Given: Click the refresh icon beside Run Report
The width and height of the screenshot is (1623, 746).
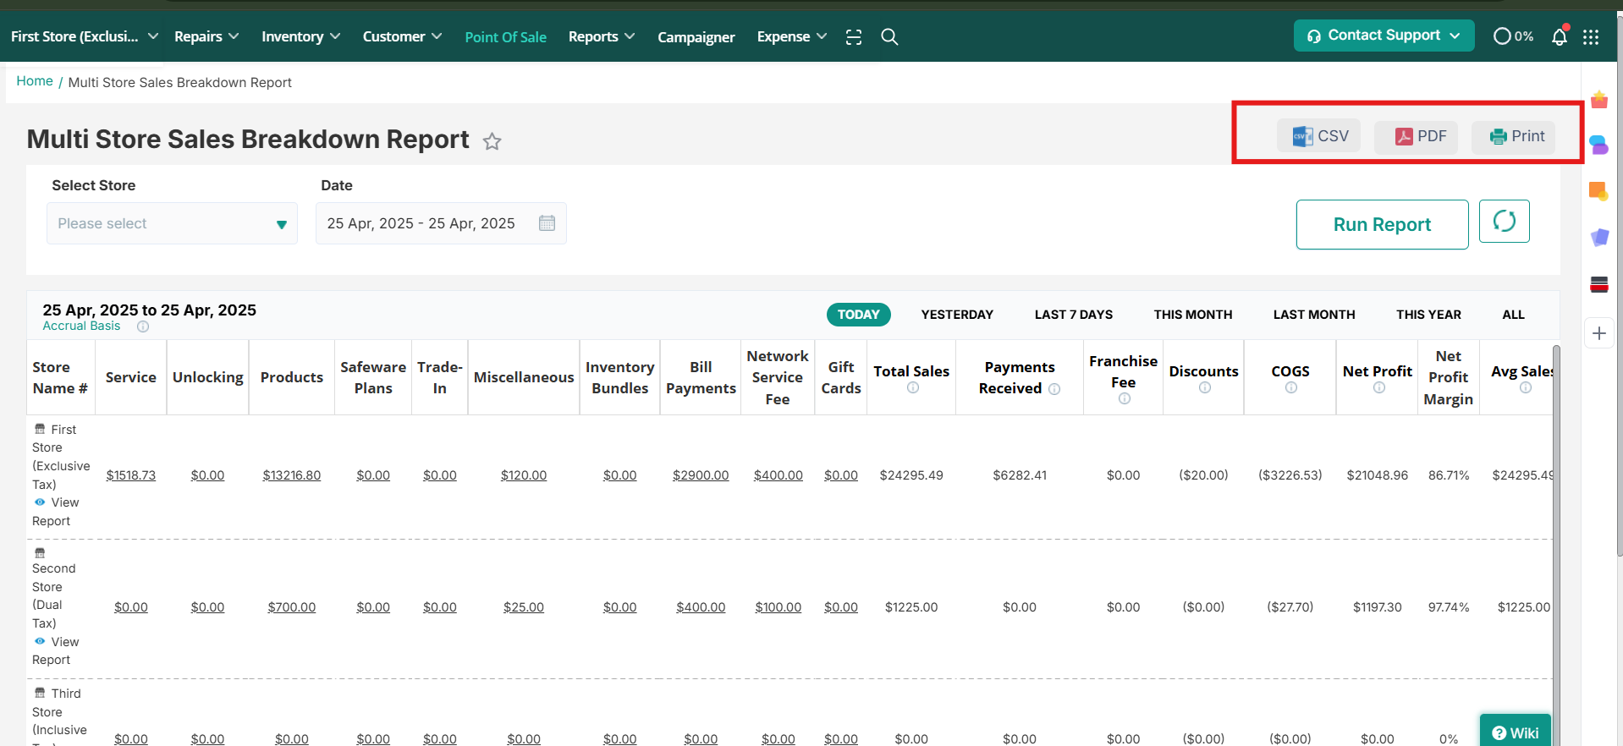Looking at the screenshot, I should [1504, 222].
